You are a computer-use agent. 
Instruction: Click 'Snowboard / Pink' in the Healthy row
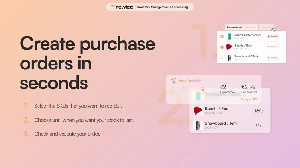point(246,56)
